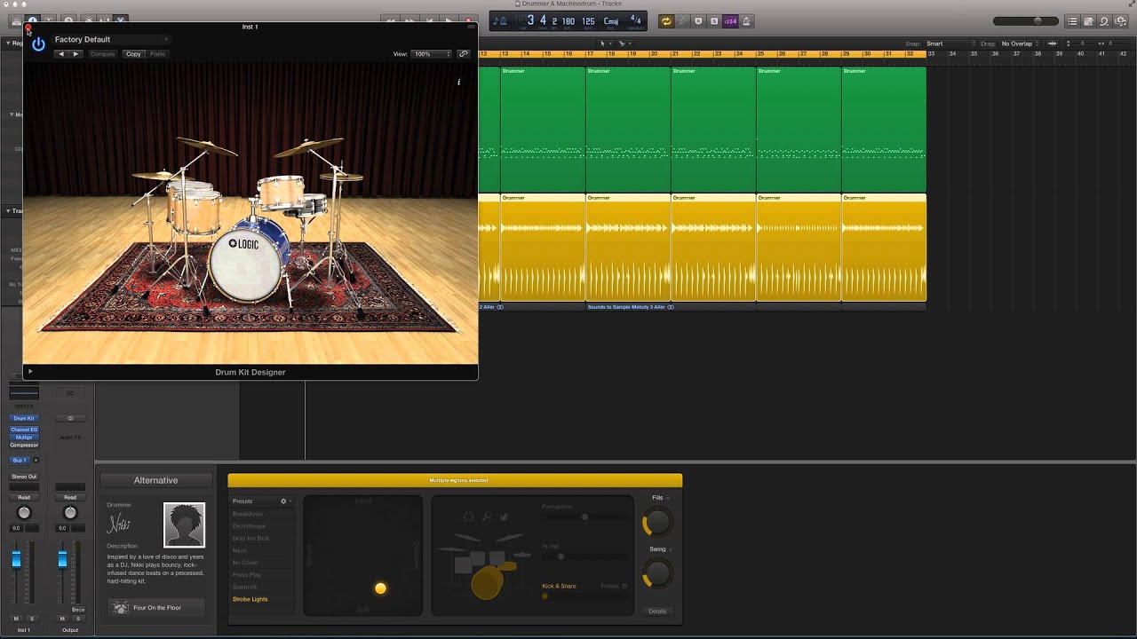Toggle the shaker percussion icon
The image size is (1137, 639).
pos(487,517)
